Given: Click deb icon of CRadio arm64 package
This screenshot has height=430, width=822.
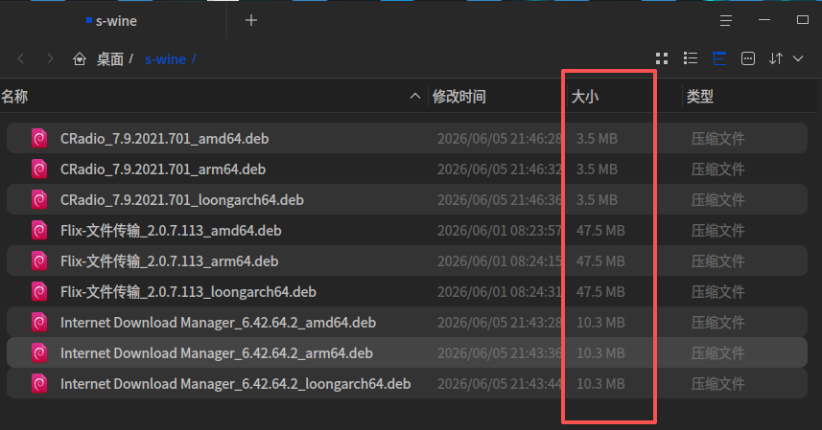Looking at the screenshot, I should coord(39,169).
